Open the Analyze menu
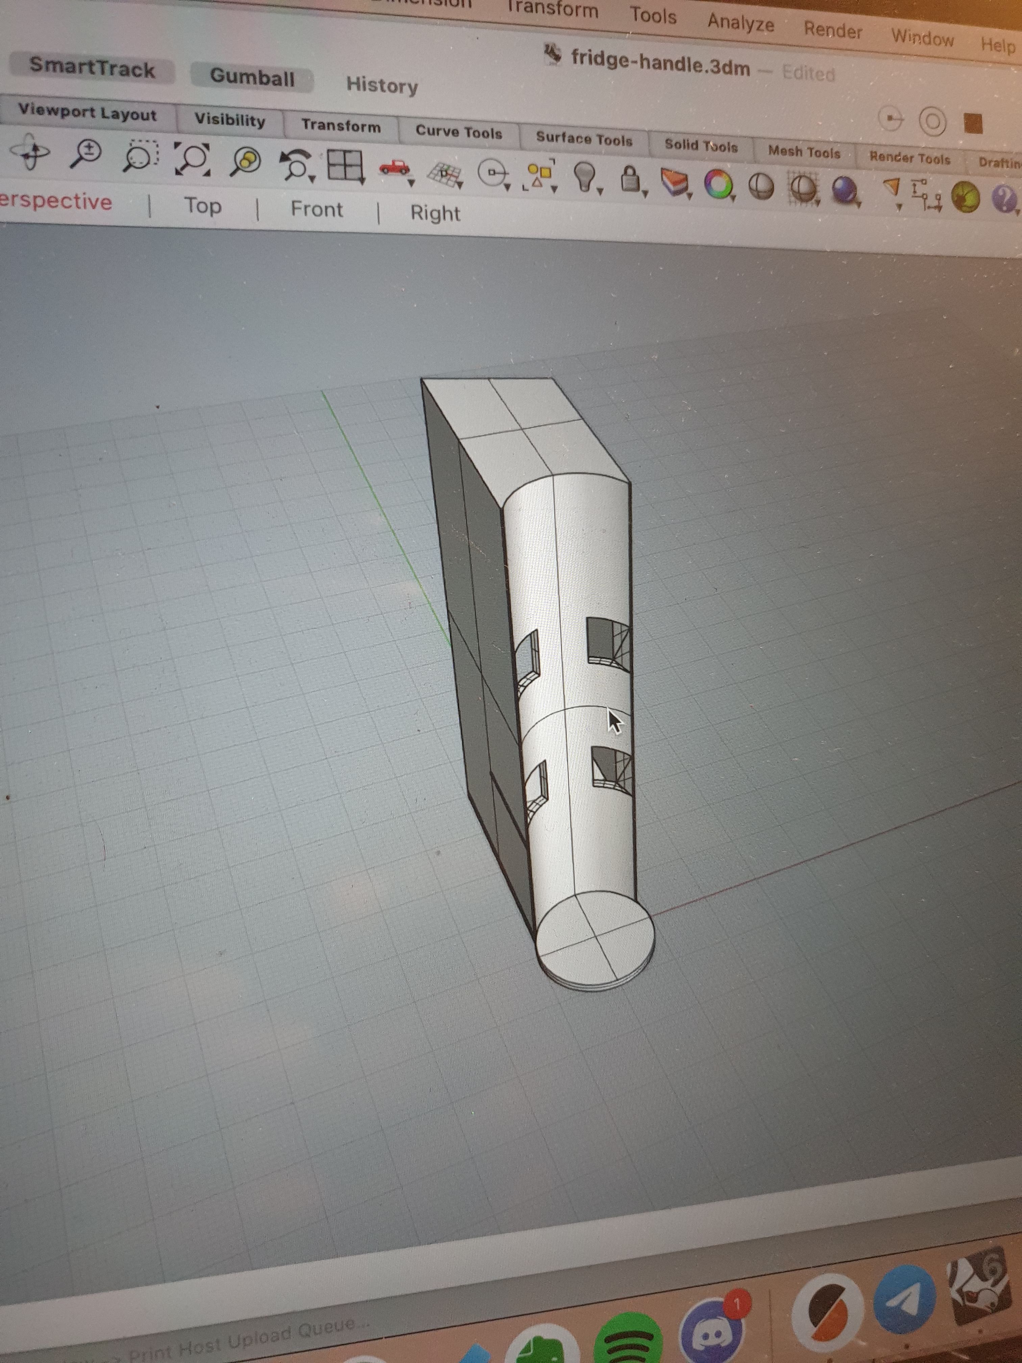This screenshot has height=1363, width=1022. (740, 23)
